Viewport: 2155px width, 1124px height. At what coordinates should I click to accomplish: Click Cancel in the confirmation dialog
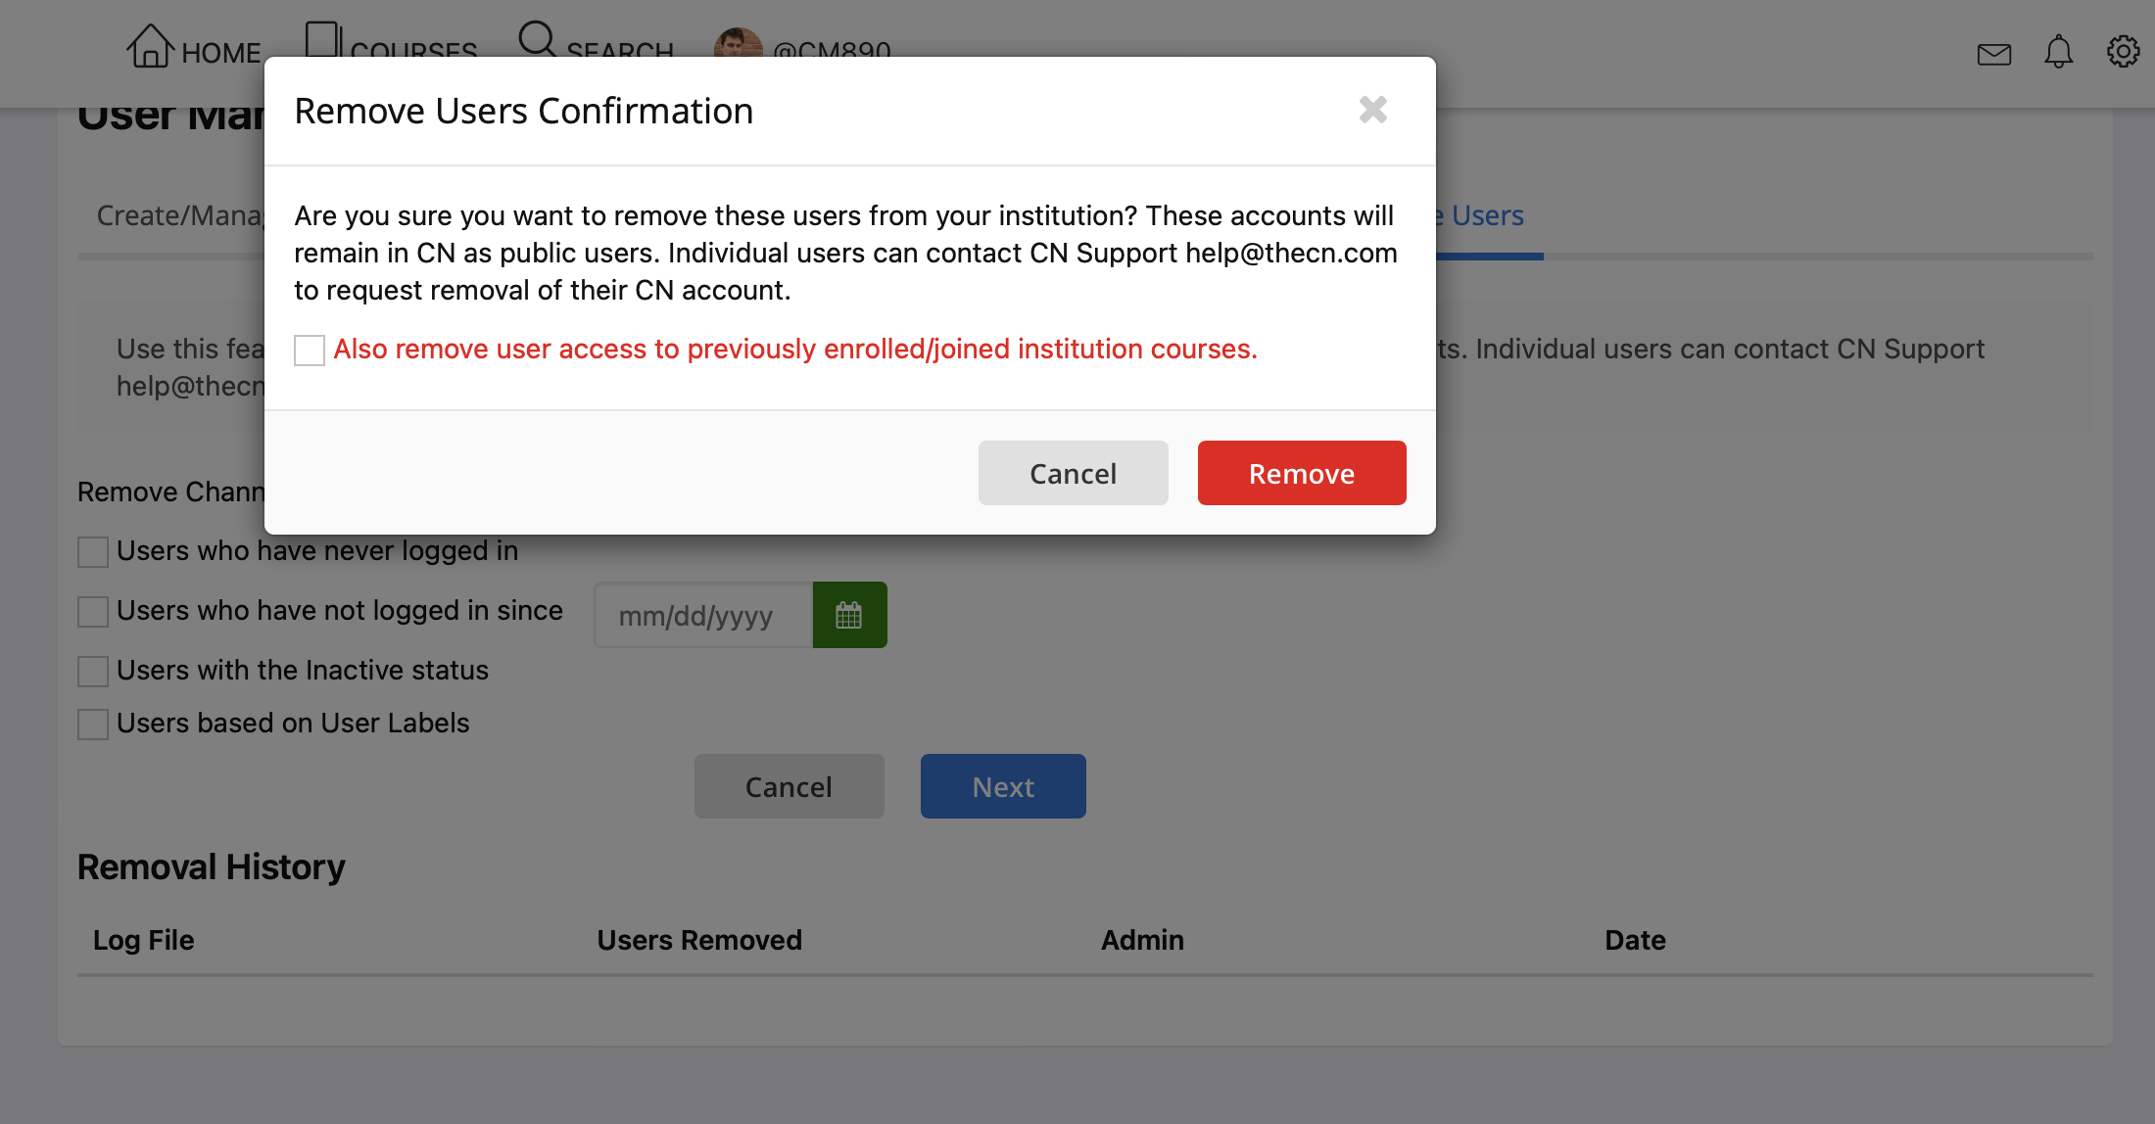[x=1073, y=473]
